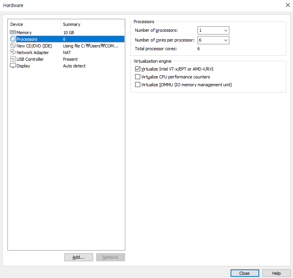Click the Network Adapter icon
The height and width of the screenshot is (278, 293).
13,52
